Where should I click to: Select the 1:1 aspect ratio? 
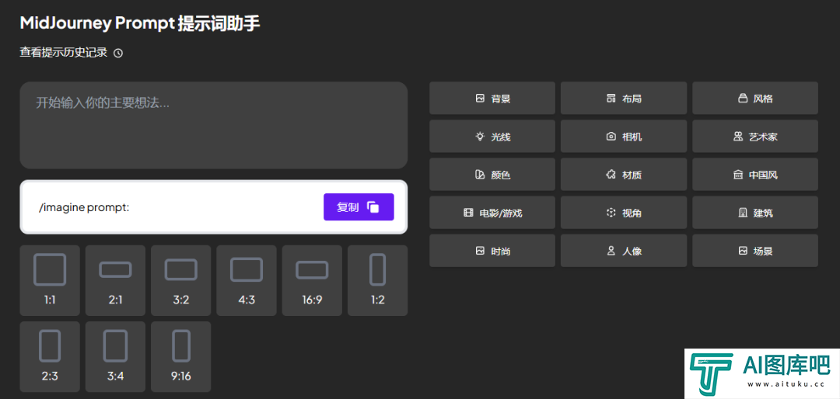click(x=50, y=280)
